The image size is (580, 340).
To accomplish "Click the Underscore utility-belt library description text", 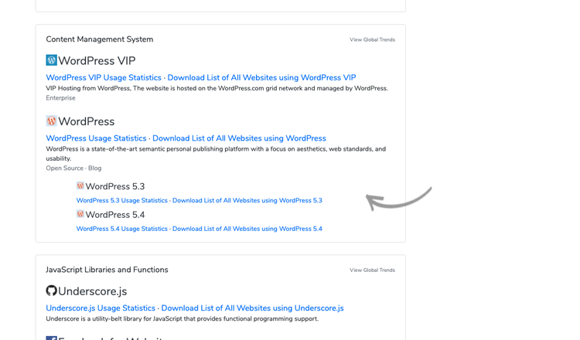I will pos(182,319).
